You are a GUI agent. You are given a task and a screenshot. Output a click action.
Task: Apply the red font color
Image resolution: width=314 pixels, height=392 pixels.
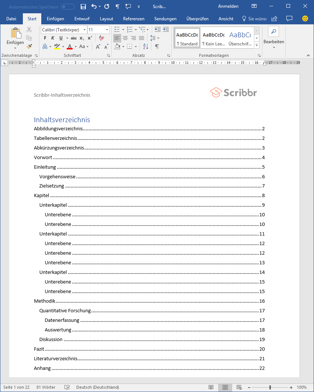[x=70, y=47]
